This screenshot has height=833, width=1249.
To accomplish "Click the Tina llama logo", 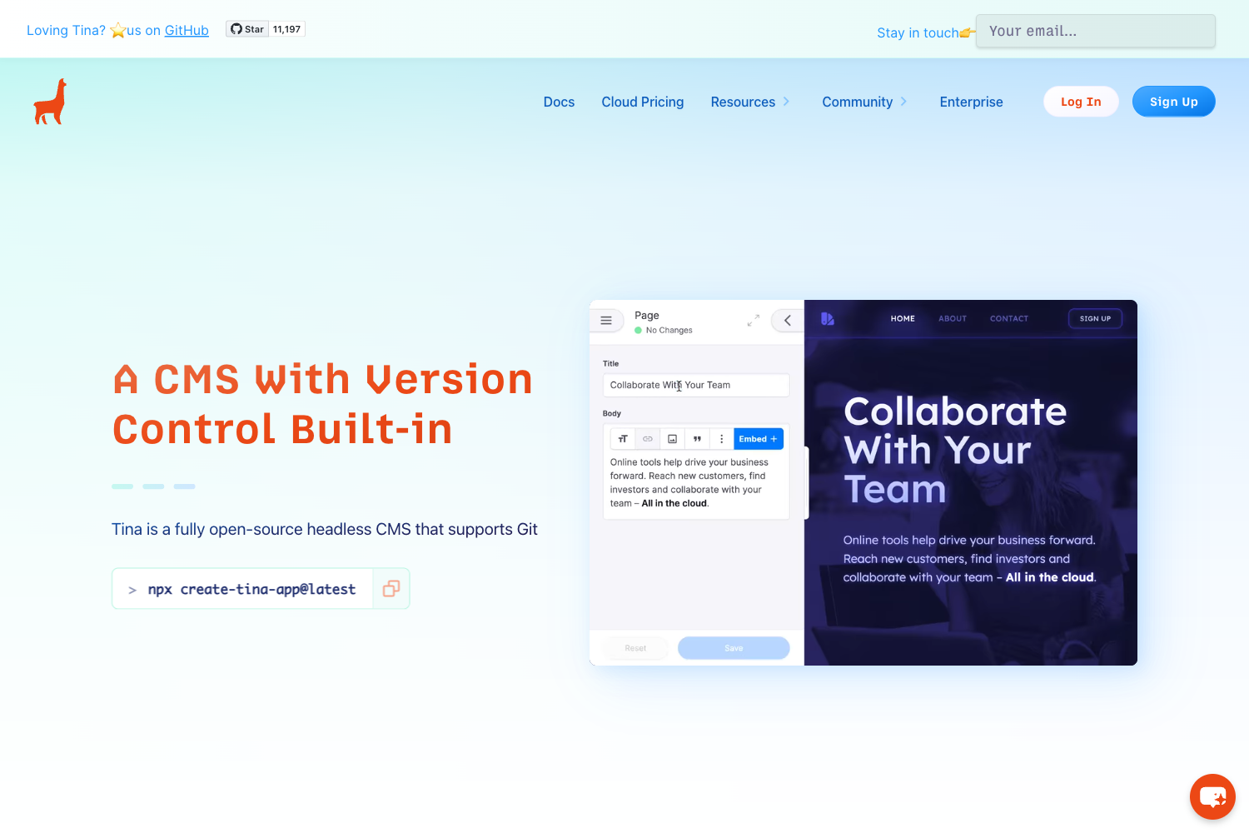I will pyautogui.click(x=47, y=101).
